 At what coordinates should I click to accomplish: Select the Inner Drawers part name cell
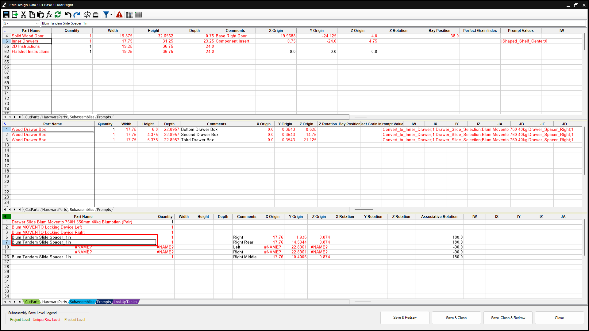point(31,41)
